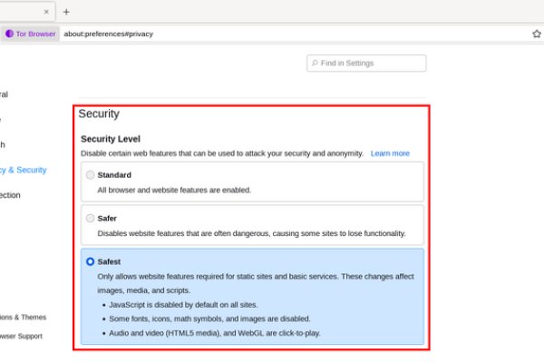
Task: Select the Safest radio button
Action: point(90,261)
